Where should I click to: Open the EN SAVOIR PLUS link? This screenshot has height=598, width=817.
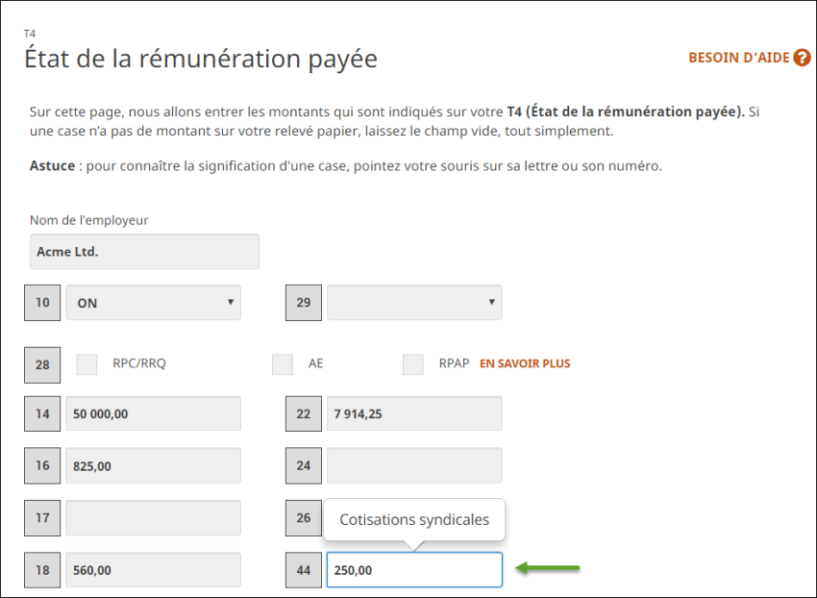pyautogui.click(x=525, y=364)
